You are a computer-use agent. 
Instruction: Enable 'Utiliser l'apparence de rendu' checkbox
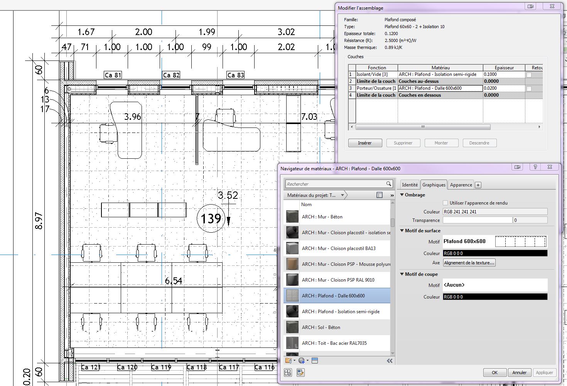[x=445, y=203]
